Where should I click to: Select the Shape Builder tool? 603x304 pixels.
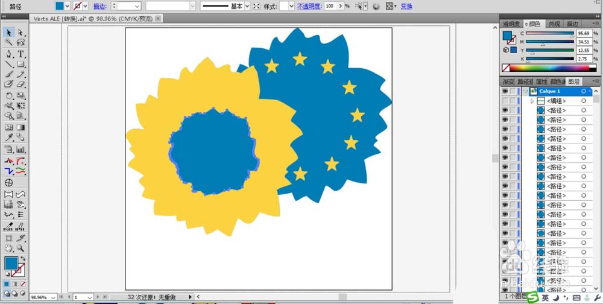[9, 115]
